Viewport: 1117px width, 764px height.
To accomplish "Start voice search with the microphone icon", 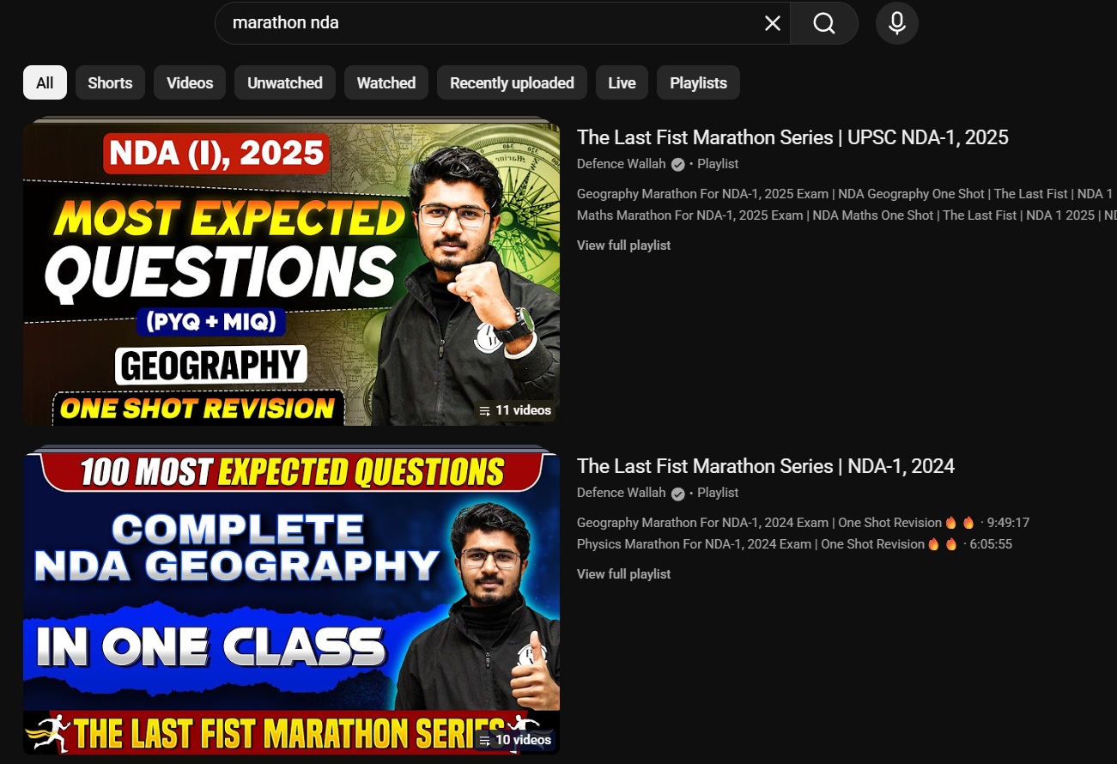I will point(897,23).
